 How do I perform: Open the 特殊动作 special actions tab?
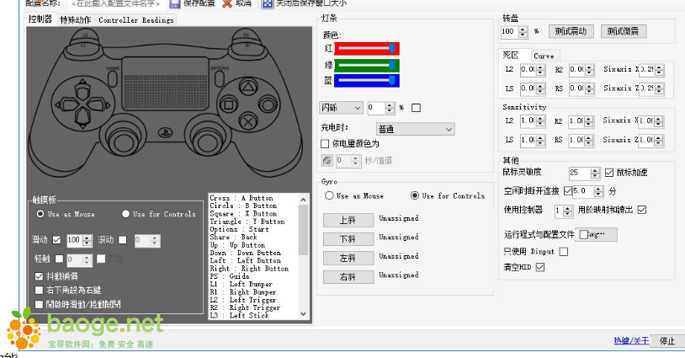pos(76,19)
